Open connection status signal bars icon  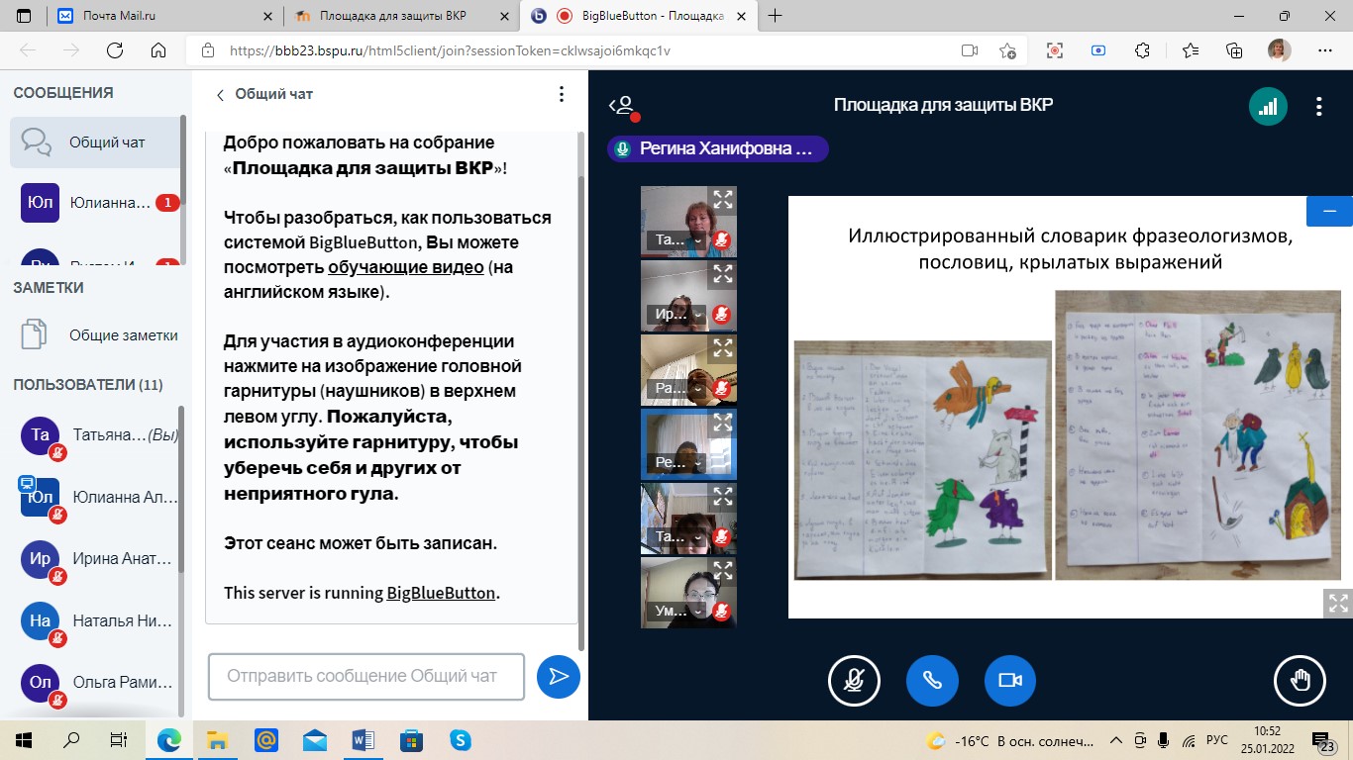[1268, 107]
